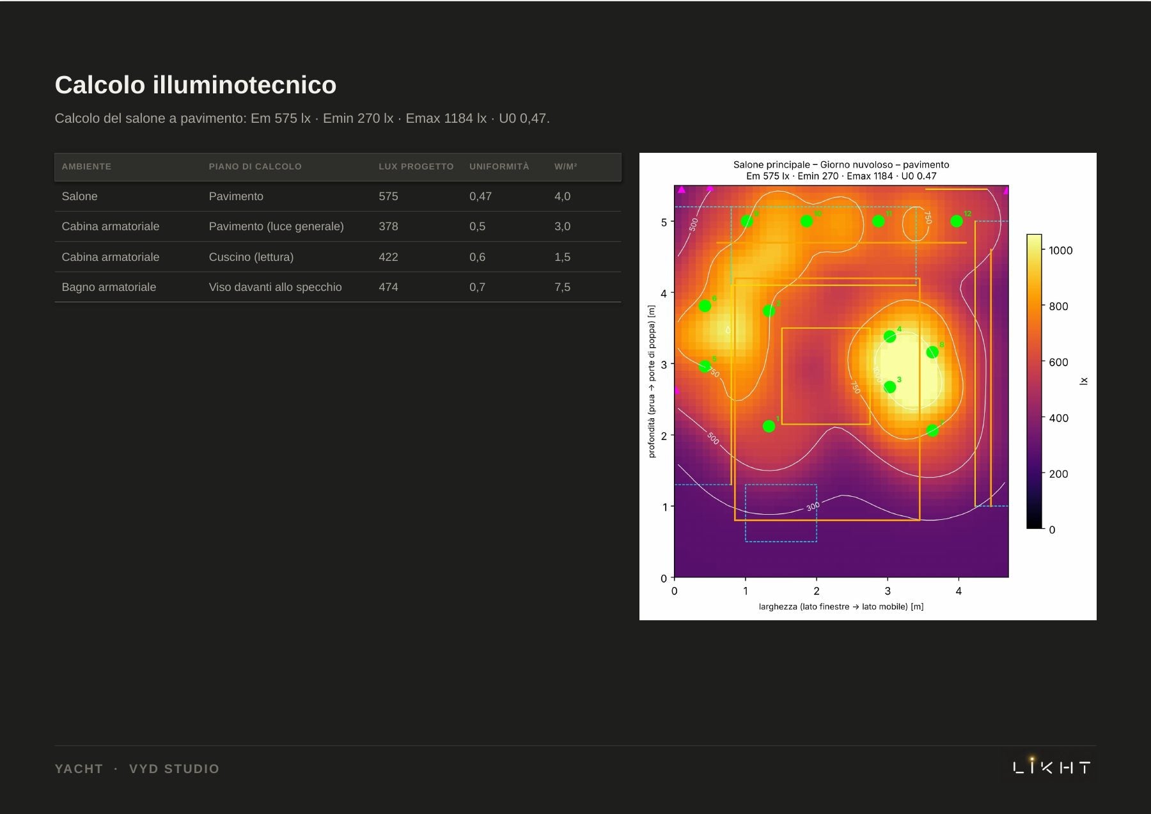This screenshot has width=1151, height=814.
Task: Click the x-axis label 'larghezza (lato finestre → lato mobile)'
Action: (x=841, y=606)
